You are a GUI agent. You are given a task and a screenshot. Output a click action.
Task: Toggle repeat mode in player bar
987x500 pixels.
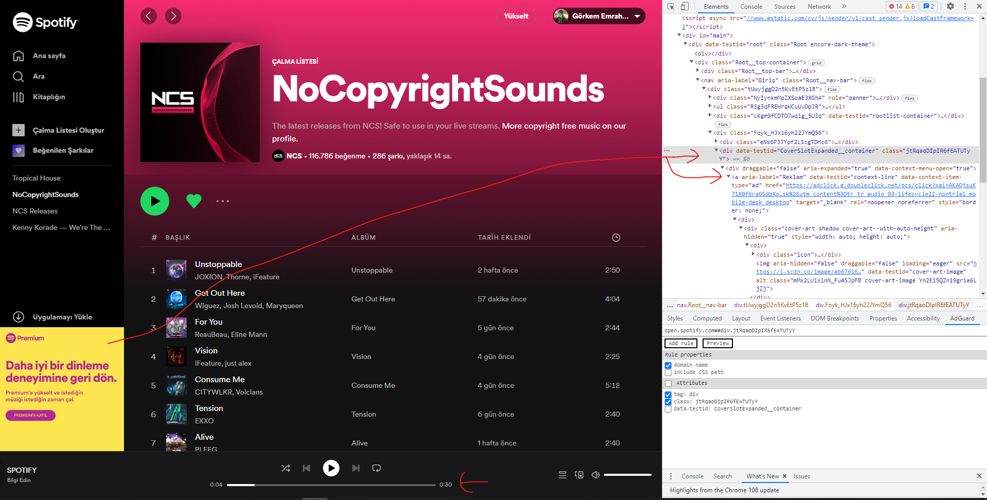[376, 468]
